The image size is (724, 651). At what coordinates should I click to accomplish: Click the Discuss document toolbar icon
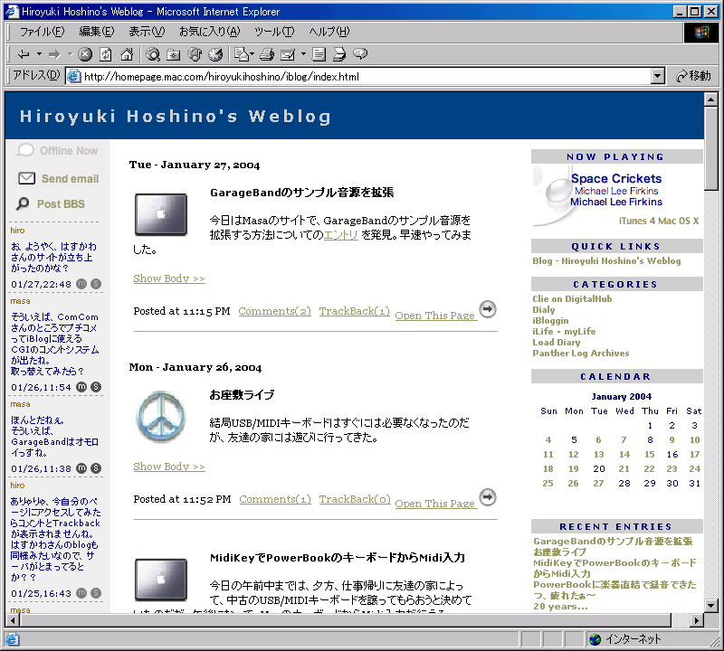point(319,54)
